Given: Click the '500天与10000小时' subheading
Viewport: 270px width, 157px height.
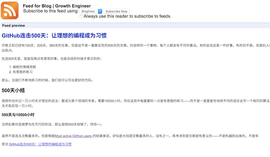Looking at the screenshot, I should tap(18, 115).
